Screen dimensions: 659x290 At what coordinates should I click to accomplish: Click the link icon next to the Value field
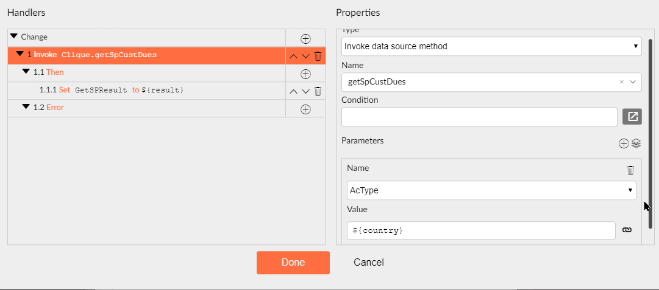(627, 230)
